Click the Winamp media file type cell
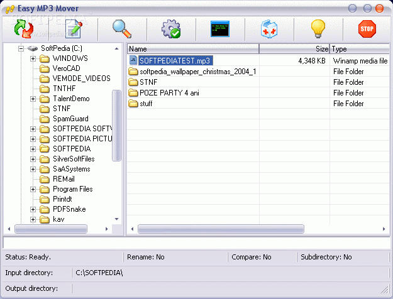Viewport: 393px width, 299px height. [360, 61]
